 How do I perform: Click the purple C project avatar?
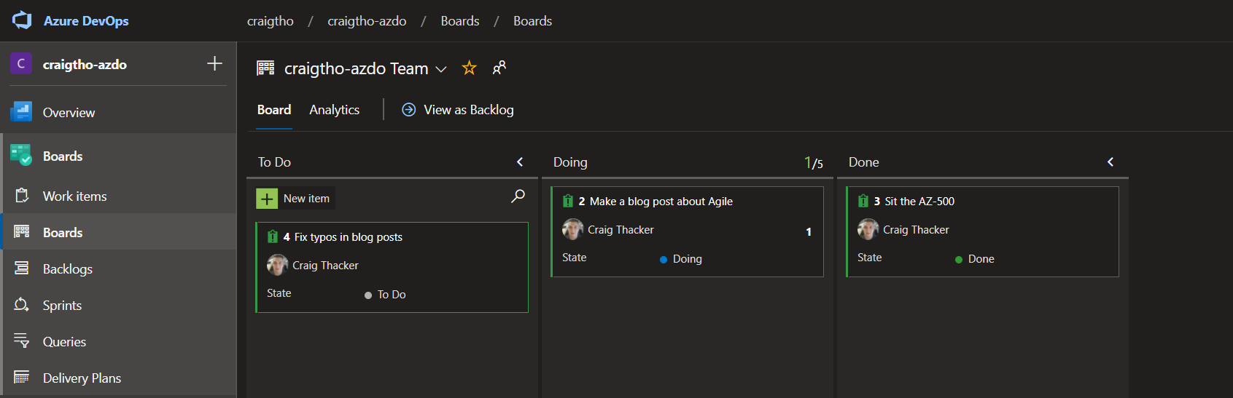pos(21,64)
